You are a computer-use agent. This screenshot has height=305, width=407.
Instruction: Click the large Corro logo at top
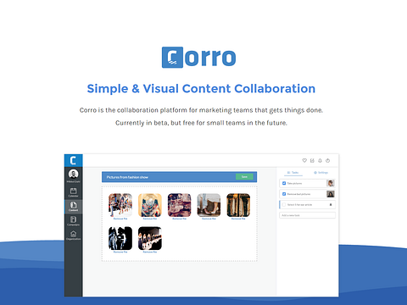pyautogui.click(x=198, y=58)
